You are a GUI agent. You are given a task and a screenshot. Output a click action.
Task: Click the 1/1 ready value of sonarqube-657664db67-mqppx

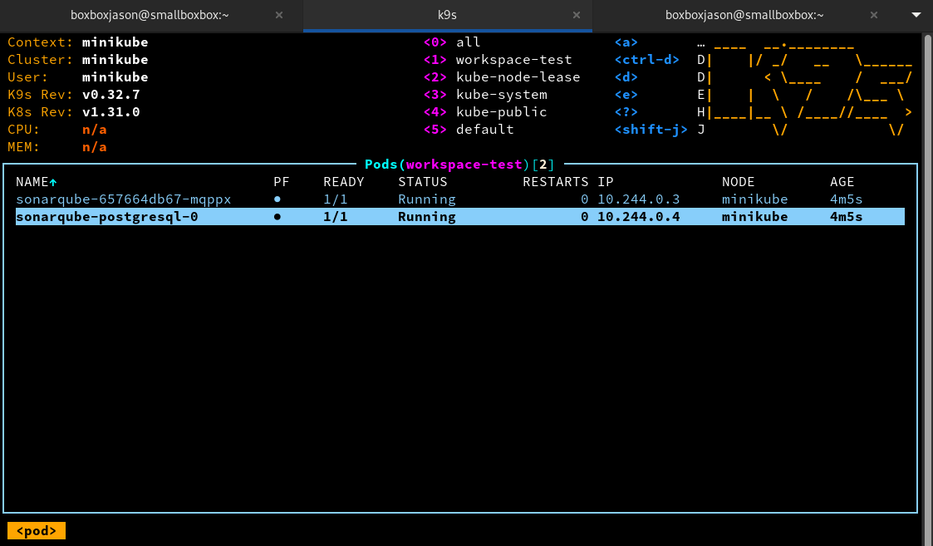336,199
